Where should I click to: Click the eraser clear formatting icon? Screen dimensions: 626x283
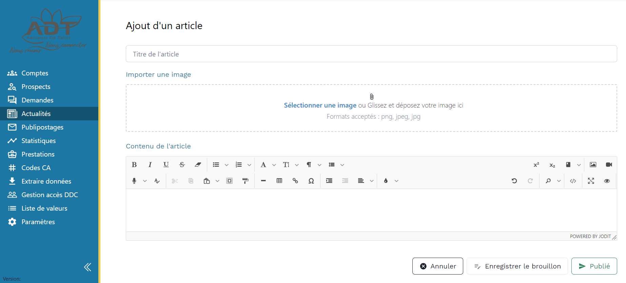(x=198, y=165)
